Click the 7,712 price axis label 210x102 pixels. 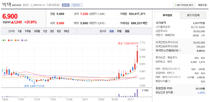(142, 43)
